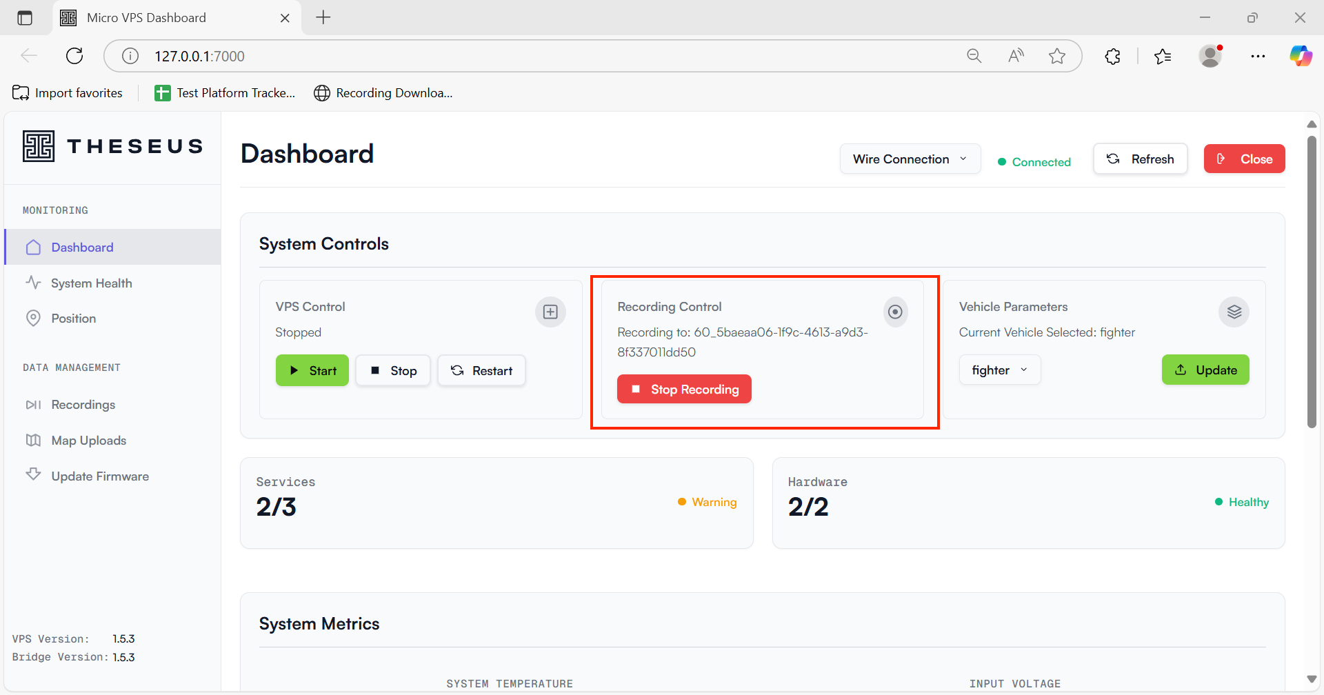Reload the page with browser refresh
The height and width of the screenshot is (695, 1324).
74,57
